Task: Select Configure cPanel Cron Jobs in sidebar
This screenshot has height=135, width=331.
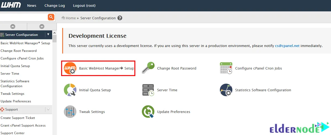Action: coord(22,58)
